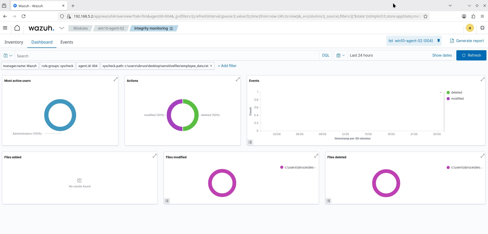Click the wazuh logo
The width and height of the screenshot is (488, 234).
41,28
